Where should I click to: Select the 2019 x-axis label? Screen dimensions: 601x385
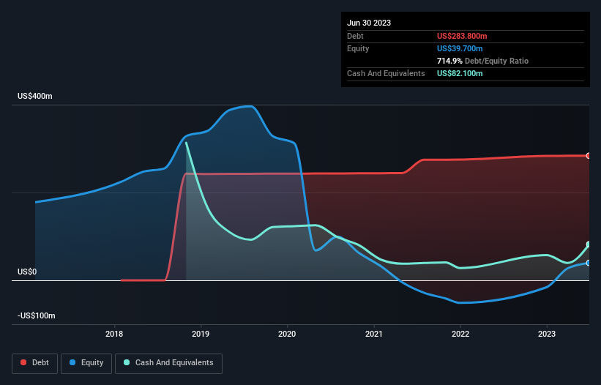click(x=201, y=334)
